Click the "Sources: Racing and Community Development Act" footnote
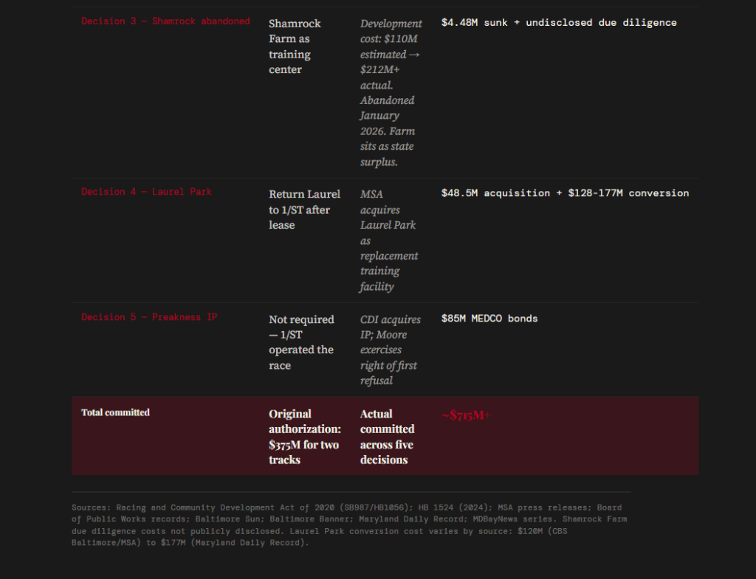 (x=349, y=525)
